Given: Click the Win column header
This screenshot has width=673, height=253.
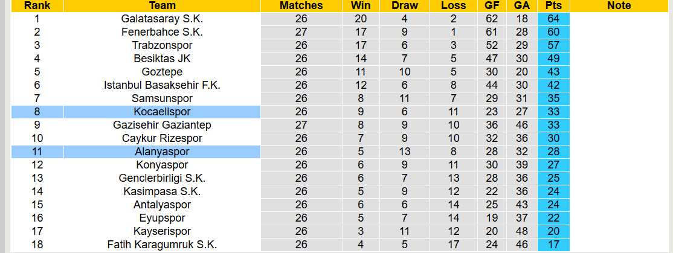Looking at the screenshot, I should [361, 5].
